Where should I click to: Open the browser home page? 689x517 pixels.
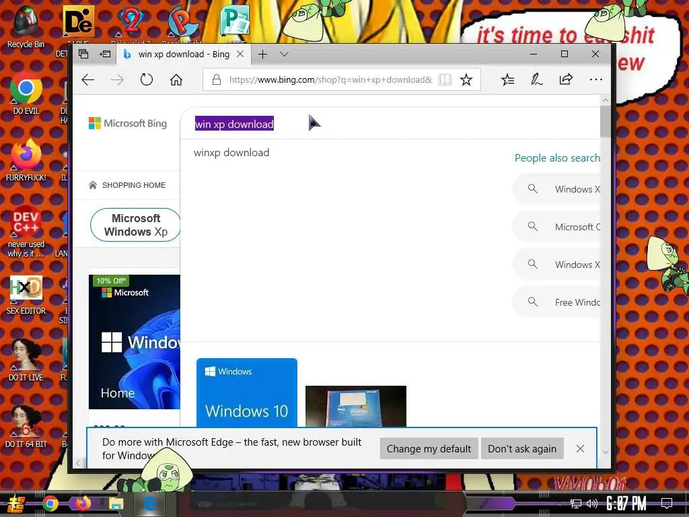(176, 79)
